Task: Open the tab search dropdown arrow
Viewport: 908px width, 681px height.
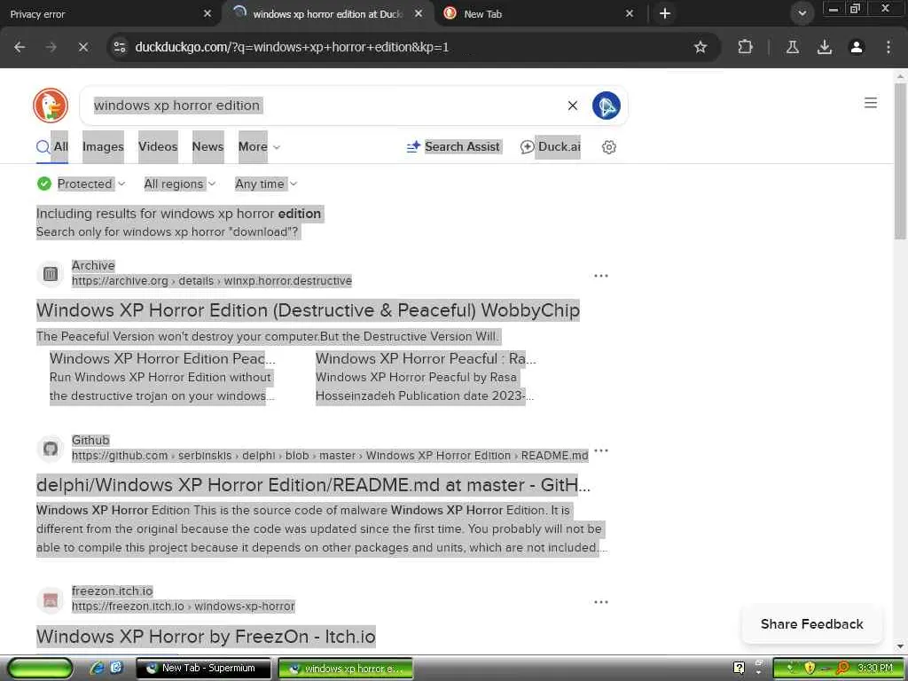Action: [802, 13]
